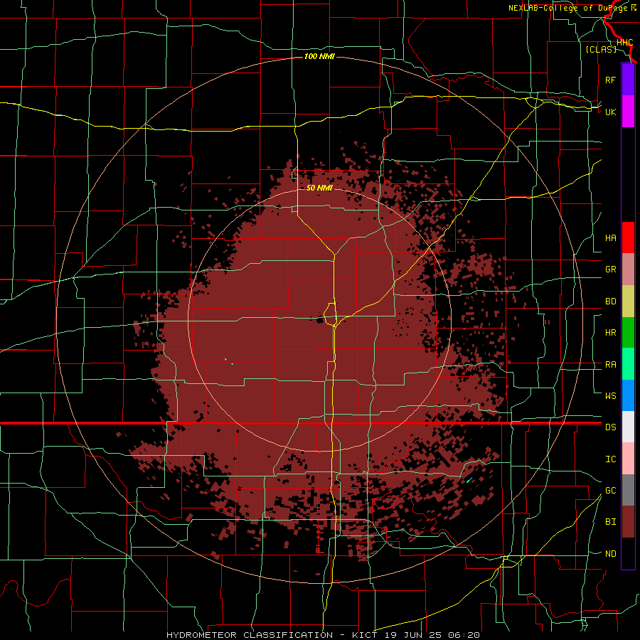Select the IC pink legend swatch

pos(628,459)
